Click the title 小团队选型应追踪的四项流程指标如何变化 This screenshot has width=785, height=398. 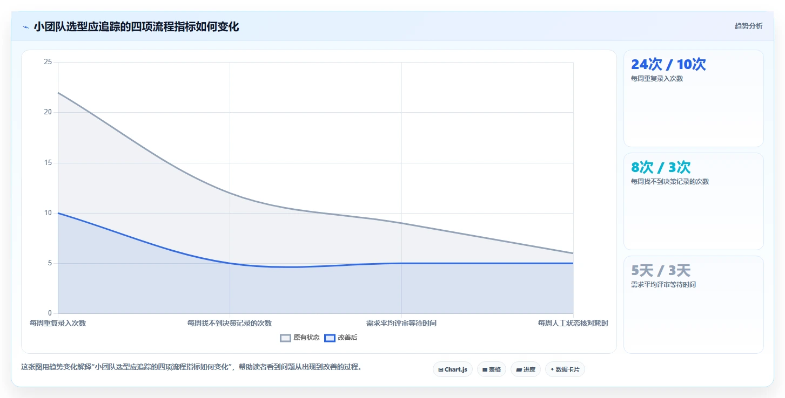point(136,26)
